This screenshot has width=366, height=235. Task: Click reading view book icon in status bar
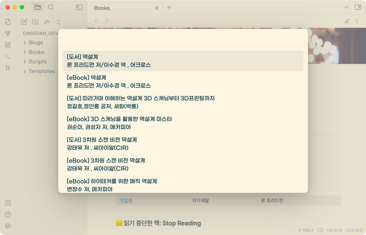click(320, 230)
